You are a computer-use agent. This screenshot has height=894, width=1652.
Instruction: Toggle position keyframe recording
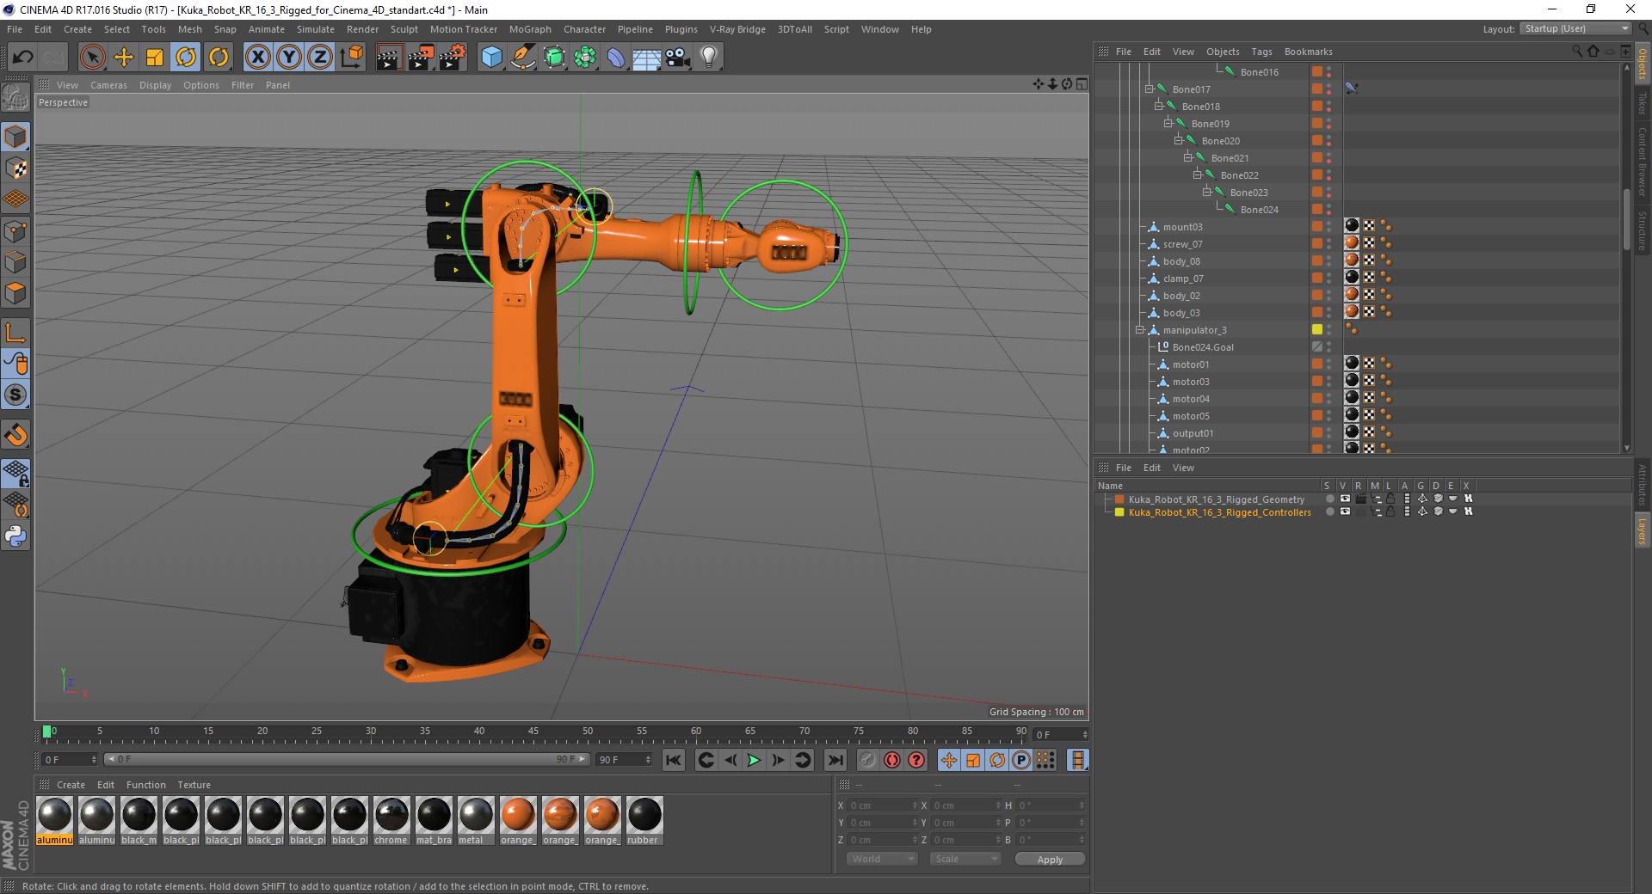[x=948, y=760]
